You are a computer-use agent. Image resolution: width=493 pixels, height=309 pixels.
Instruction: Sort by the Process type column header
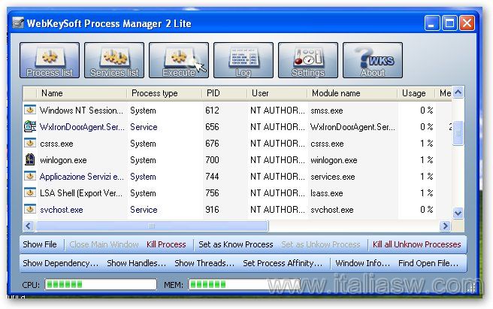click(165, 93)
